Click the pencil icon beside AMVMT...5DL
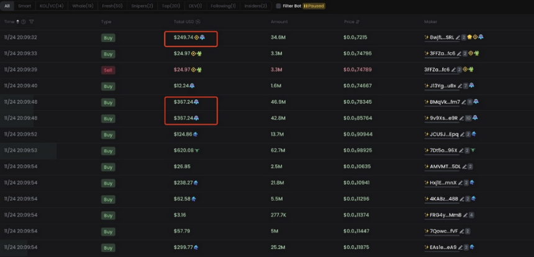 point(464,167)
